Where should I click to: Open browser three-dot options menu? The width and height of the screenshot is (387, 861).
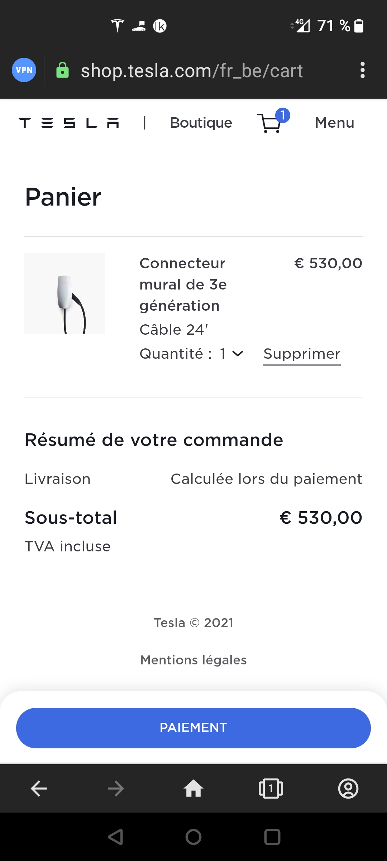tap(362, 70)
